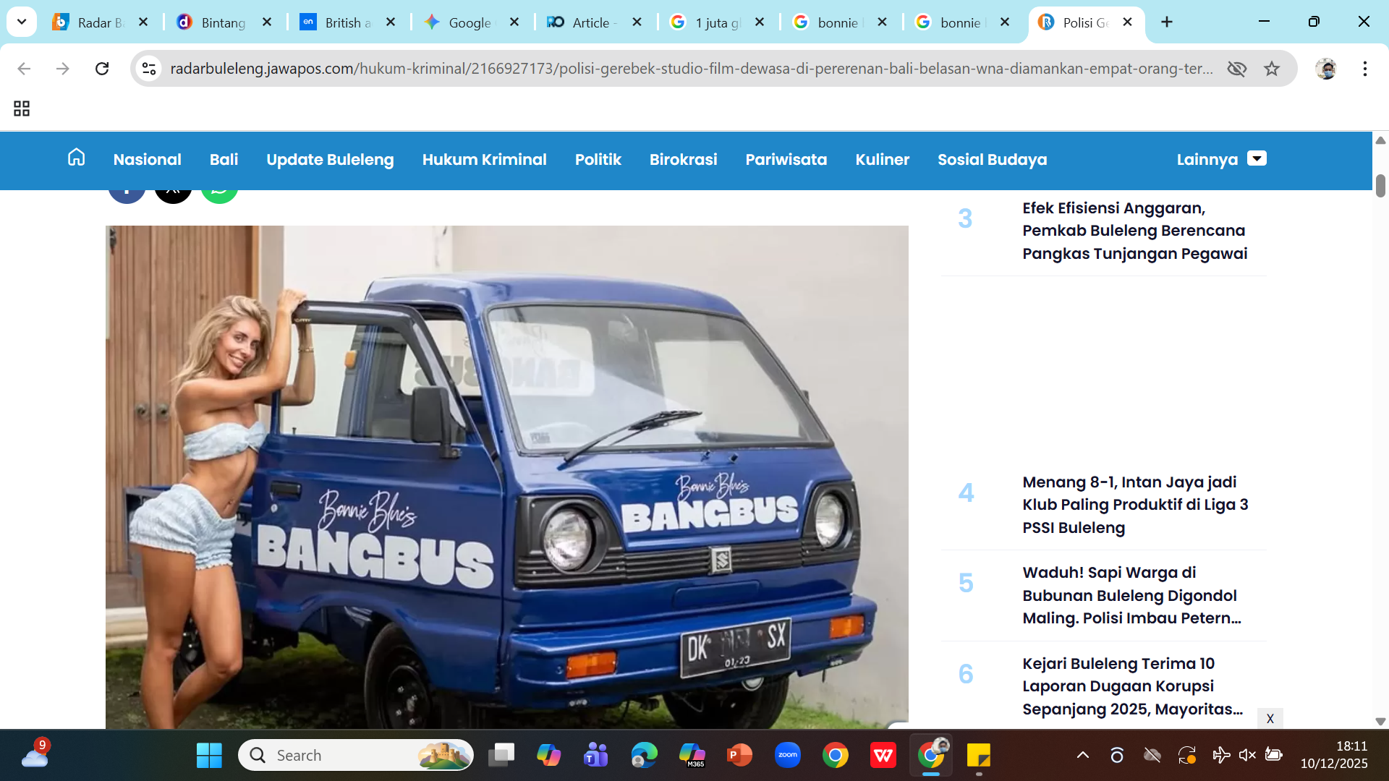Open Zoom from taskbar

(x=787, y=756)
